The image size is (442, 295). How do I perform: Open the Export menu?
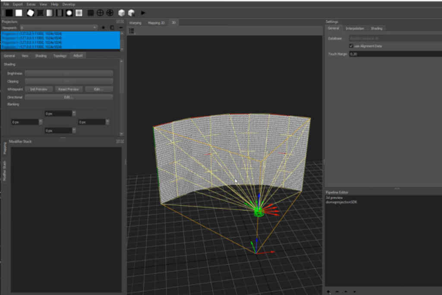[18, 4]
